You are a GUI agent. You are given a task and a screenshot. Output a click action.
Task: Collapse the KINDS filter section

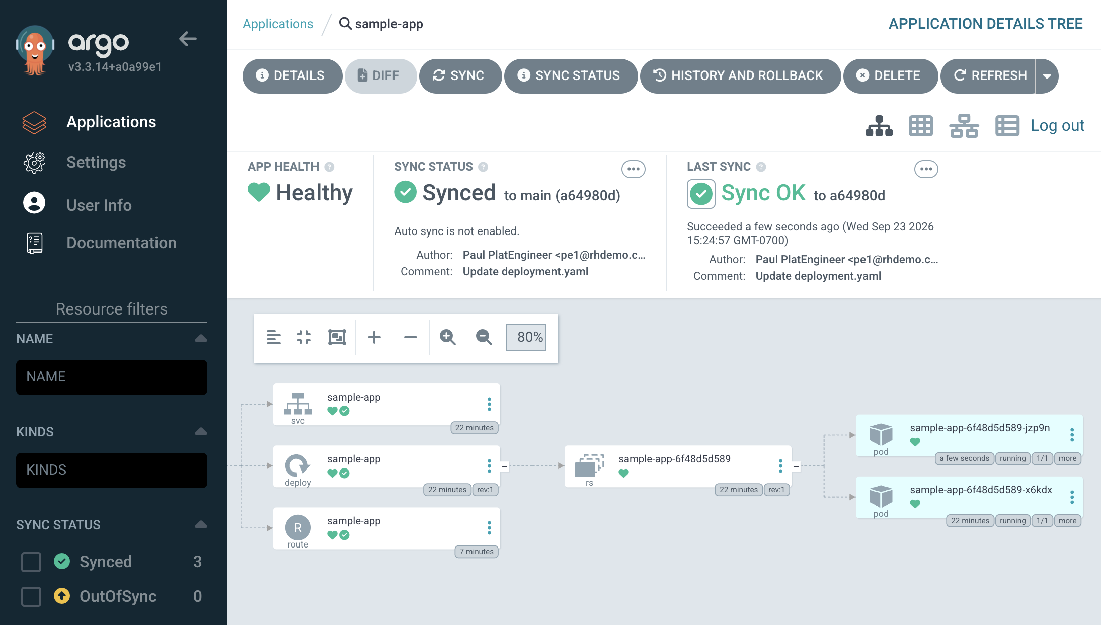pos(201,431)
